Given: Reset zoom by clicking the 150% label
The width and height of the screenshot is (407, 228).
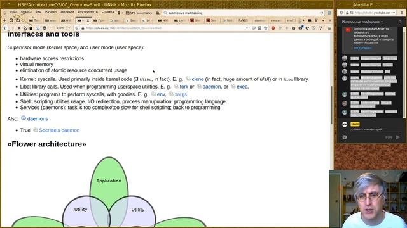Looking at the screenshot, I should pos(60,28).
